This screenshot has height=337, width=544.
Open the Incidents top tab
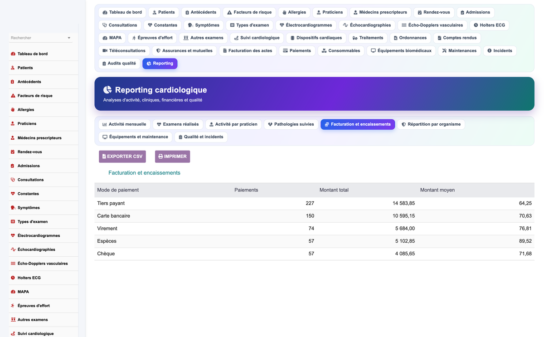(500, 50)
